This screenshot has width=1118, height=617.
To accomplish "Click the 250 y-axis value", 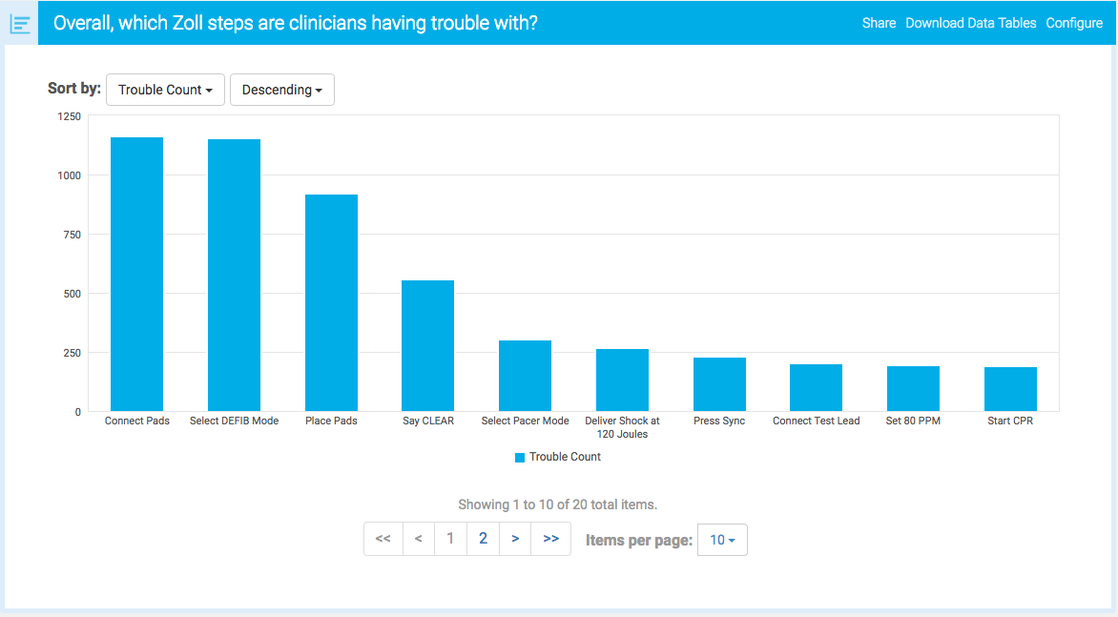I will pos(72,353).
